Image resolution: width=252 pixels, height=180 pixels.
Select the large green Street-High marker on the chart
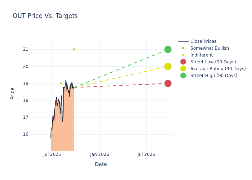[168, 49]
